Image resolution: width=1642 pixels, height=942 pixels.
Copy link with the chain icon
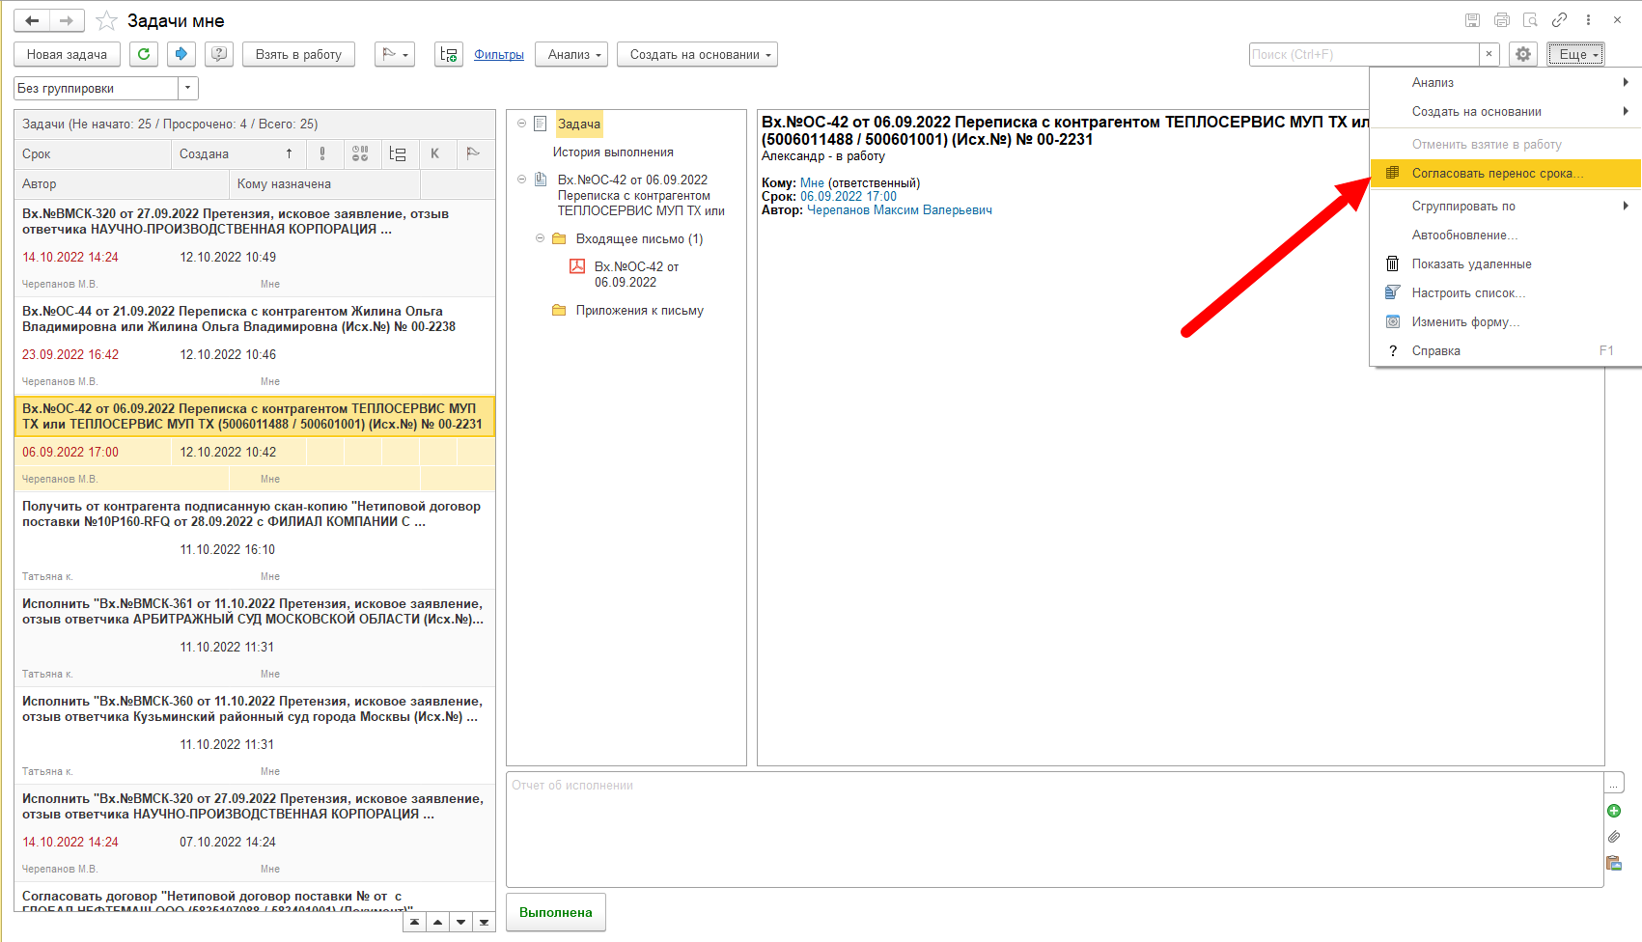pos(1559,20)
